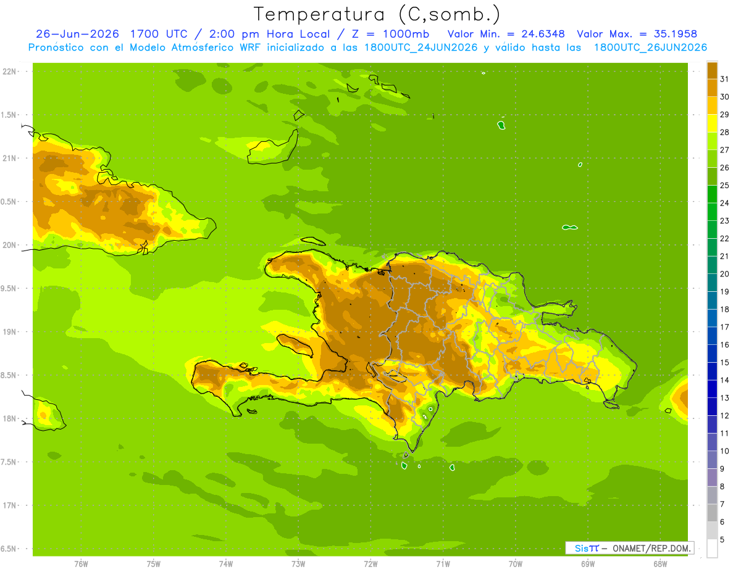Screen dimensions: 741x572
Task: Click the orange legend swatch between 30 and 31
Action: 712,88
